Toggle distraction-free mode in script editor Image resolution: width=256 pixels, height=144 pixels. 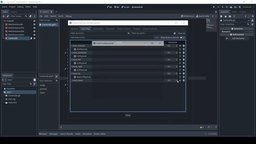(x=216, y=12)
